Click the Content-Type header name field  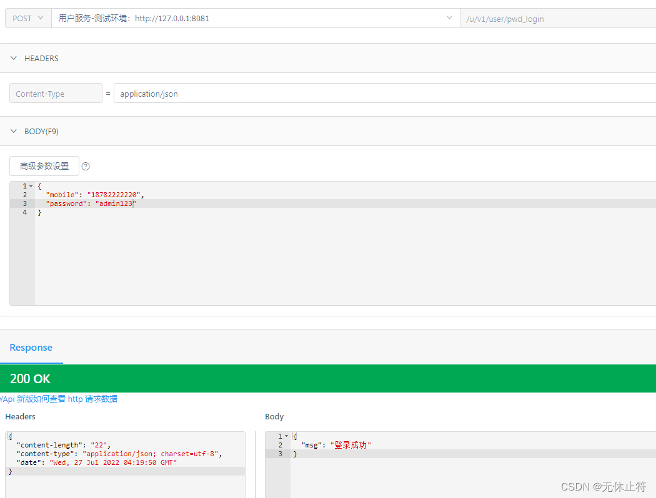[x=56, y=94]
